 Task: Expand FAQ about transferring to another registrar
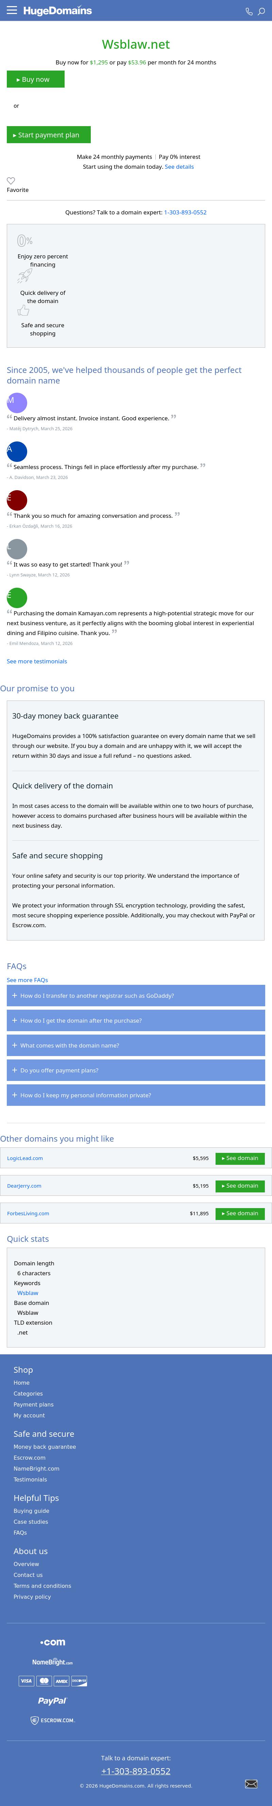pos(136,995)
